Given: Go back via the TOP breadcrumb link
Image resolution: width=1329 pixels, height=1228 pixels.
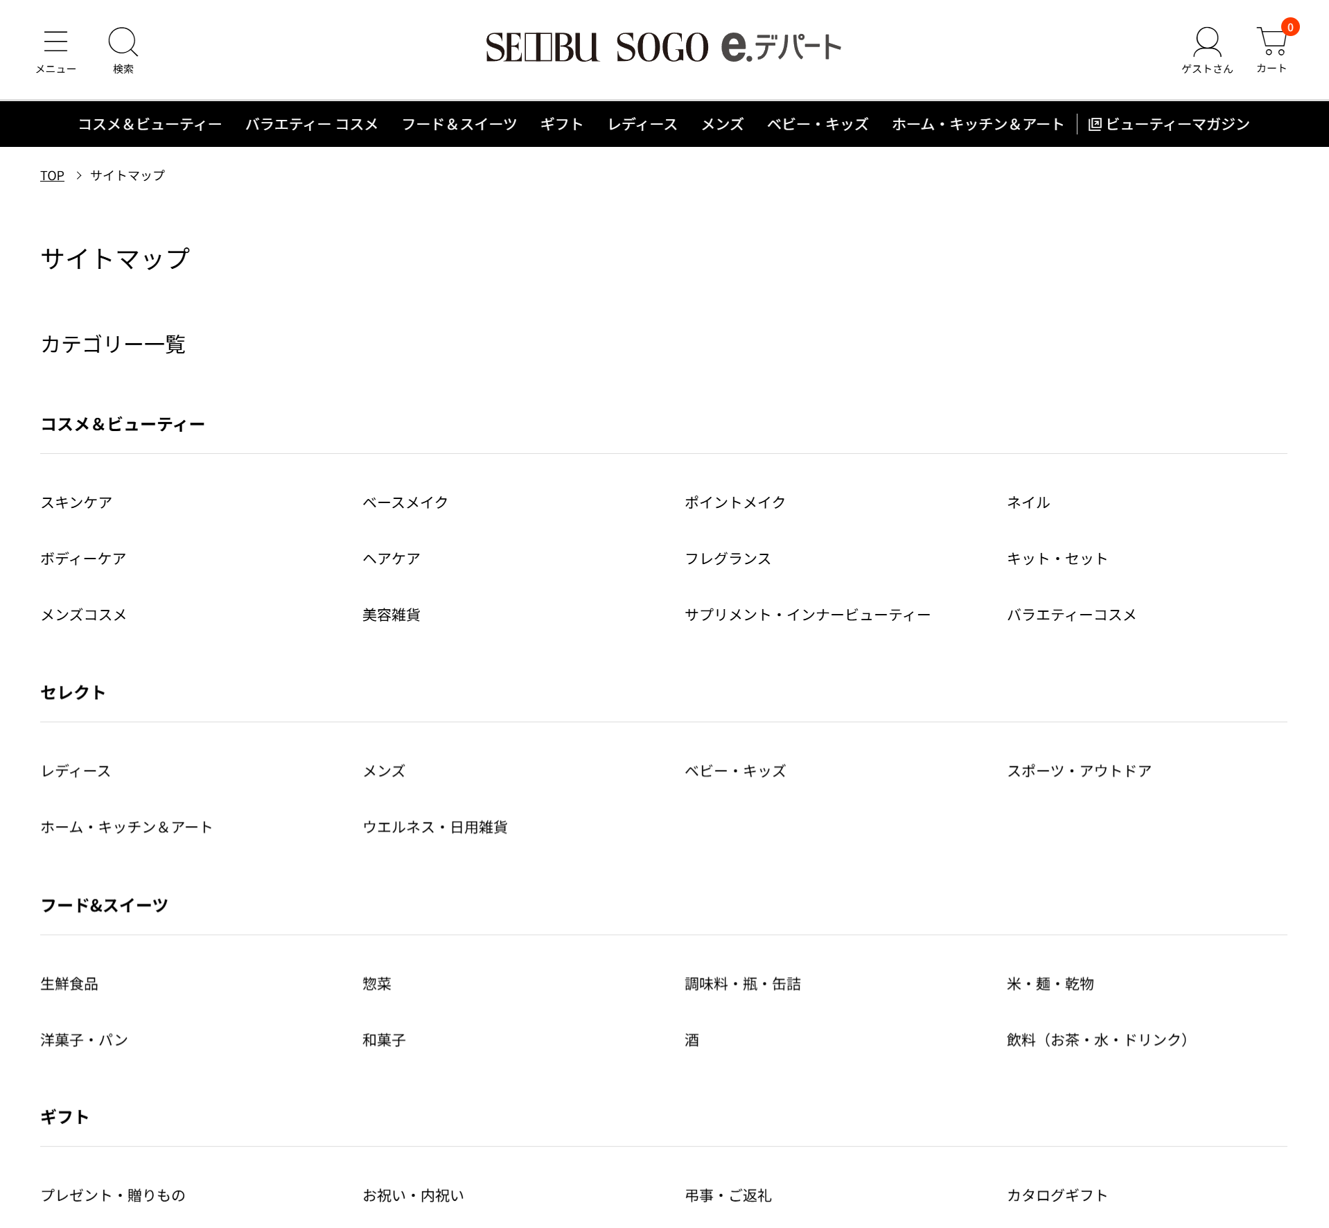Looking at the screenshot, I should pos(51,175).
